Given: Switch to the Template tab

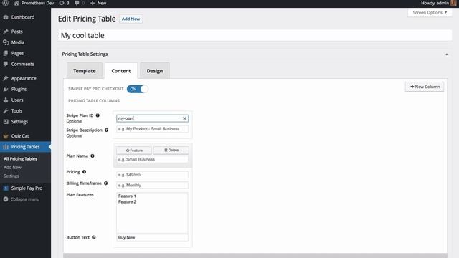Looking at the screenshot, I should [x=85, y=71].
